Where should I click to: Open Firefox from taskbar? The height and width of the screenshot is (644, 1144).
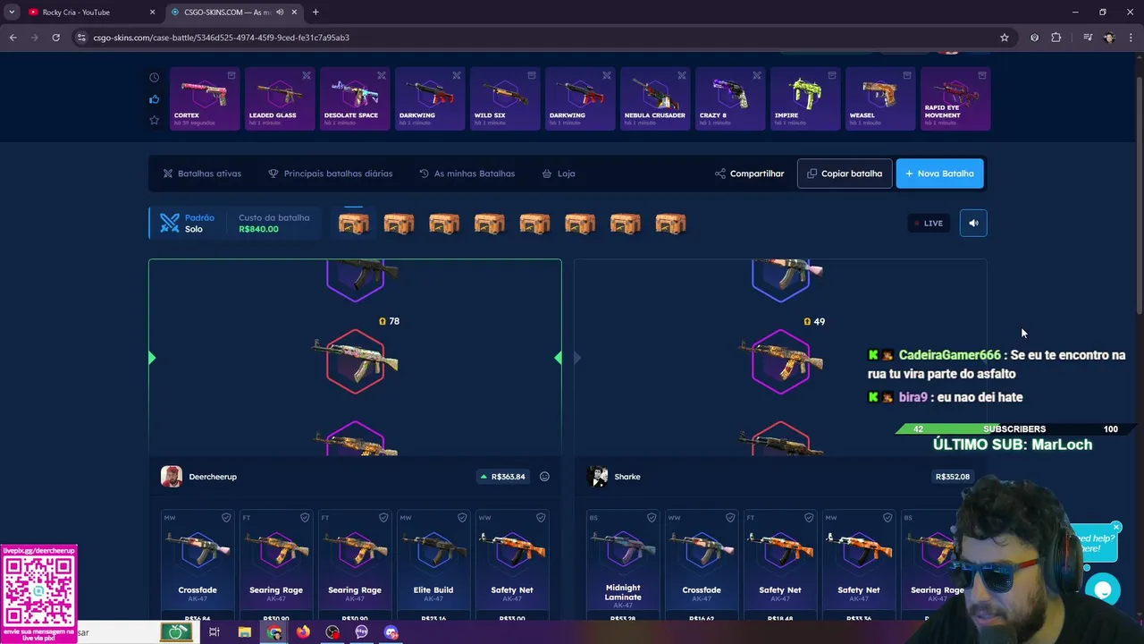pos(303,632)
